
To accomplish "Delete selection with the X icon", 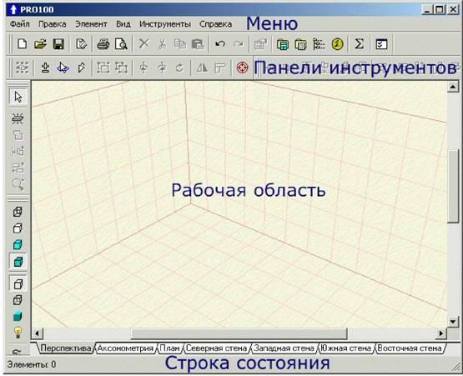I will (x=143, y=43).
